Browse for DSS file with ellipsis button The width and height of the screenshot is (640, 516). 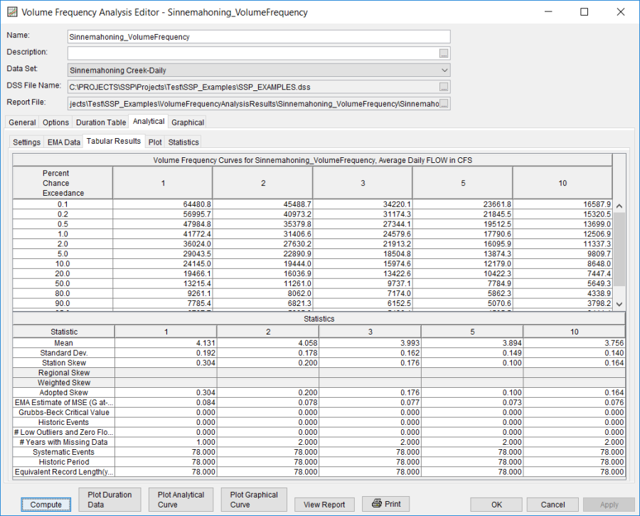[444, 87]
